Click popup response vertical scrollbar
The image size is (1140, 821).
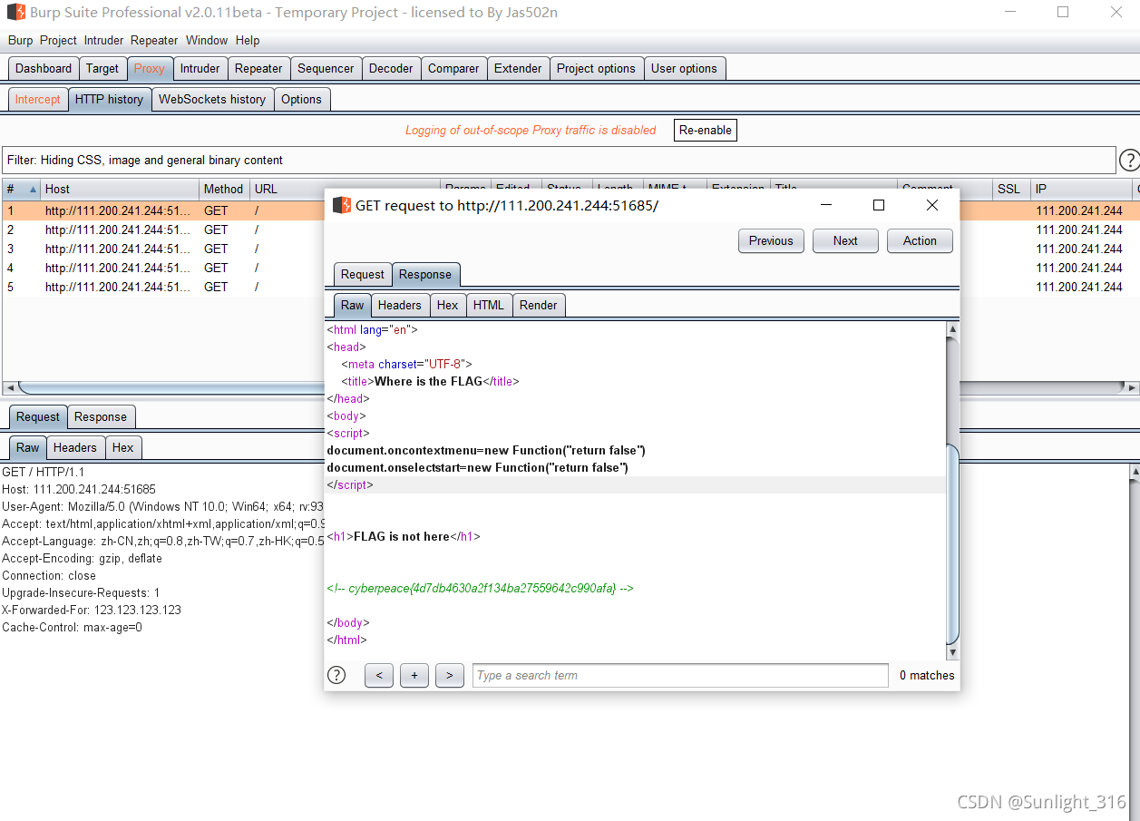click(x=952, y=544)
